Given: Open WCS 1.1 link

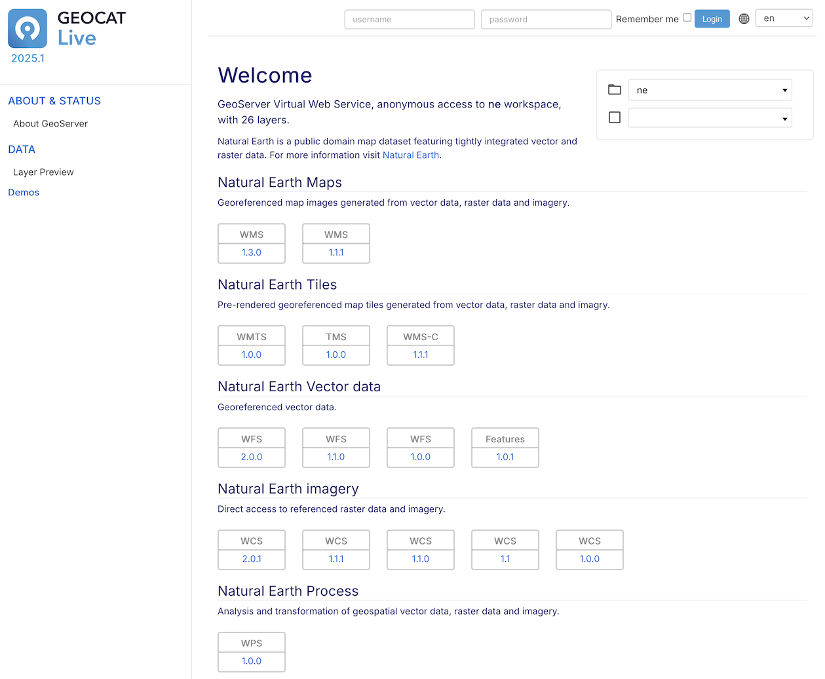Looking at the screenshot, I should pos(505,559).
